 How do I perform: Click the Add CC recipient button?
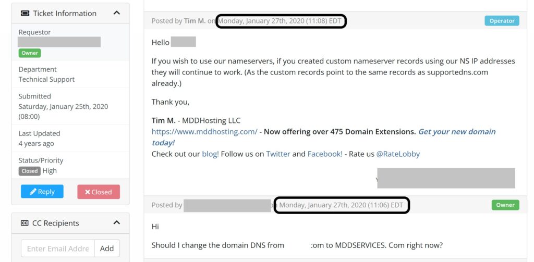[107, 248]
